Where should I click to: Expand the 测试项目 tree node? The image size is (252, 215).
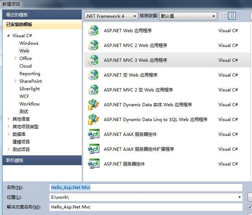click(9, 149)
